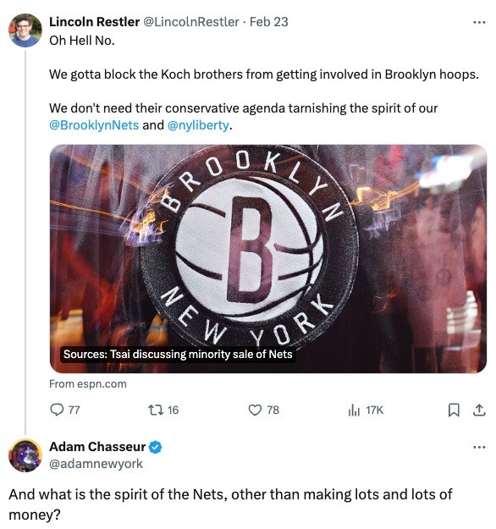496x529 pixels.
Task: Open the @nyliberty mention
Action: click(x=198, y=125)
